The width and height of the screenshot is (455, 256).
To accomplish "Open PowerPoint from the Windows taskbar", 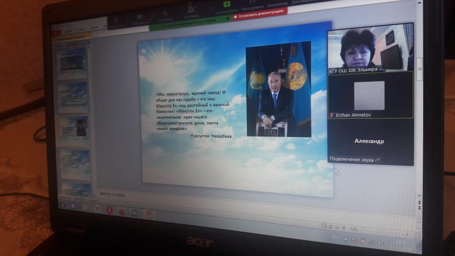I will [x=149, y=215].
